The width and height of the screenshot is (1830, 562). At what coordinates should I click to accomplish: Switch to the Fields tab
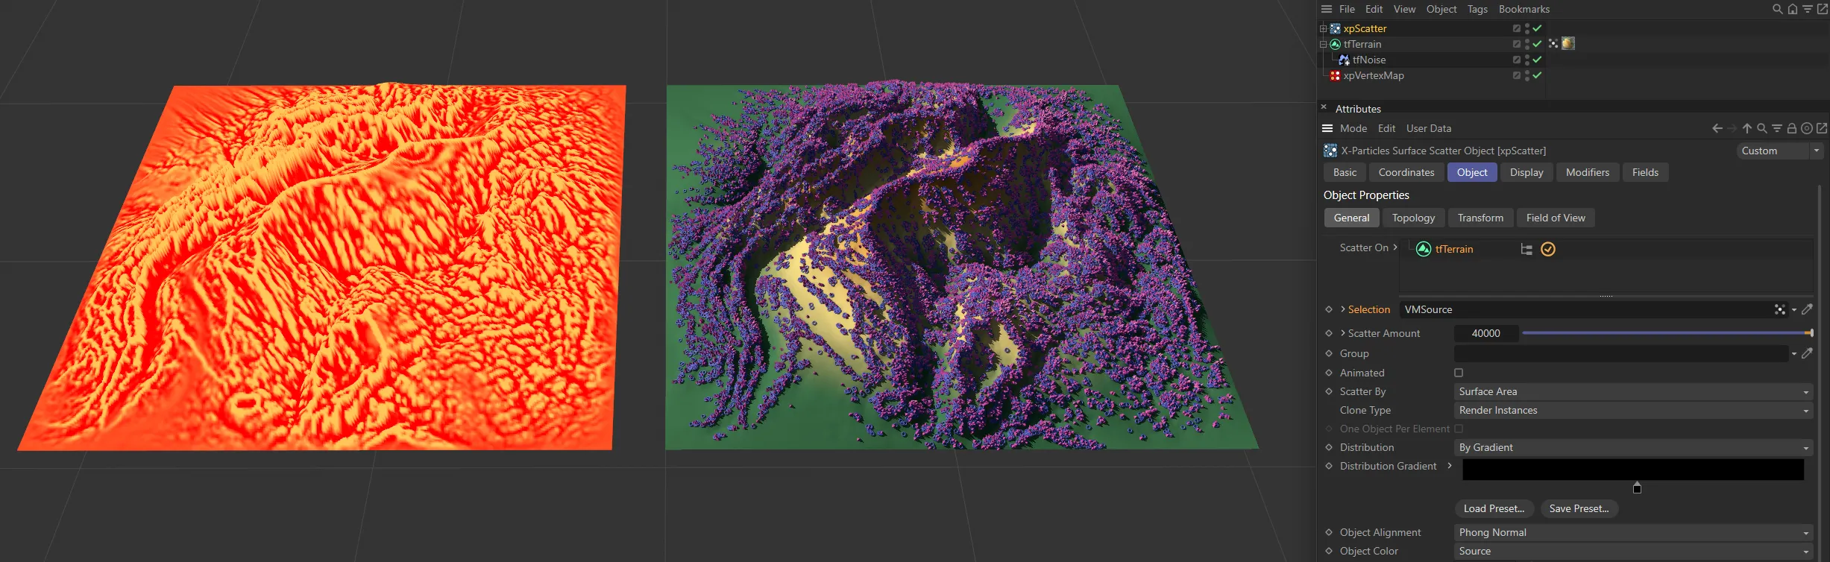click(1645, 172)
